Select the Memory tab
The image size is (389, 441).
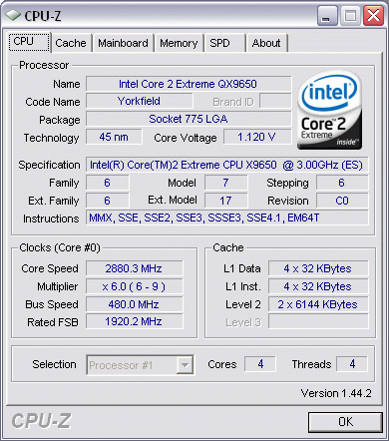179,43
